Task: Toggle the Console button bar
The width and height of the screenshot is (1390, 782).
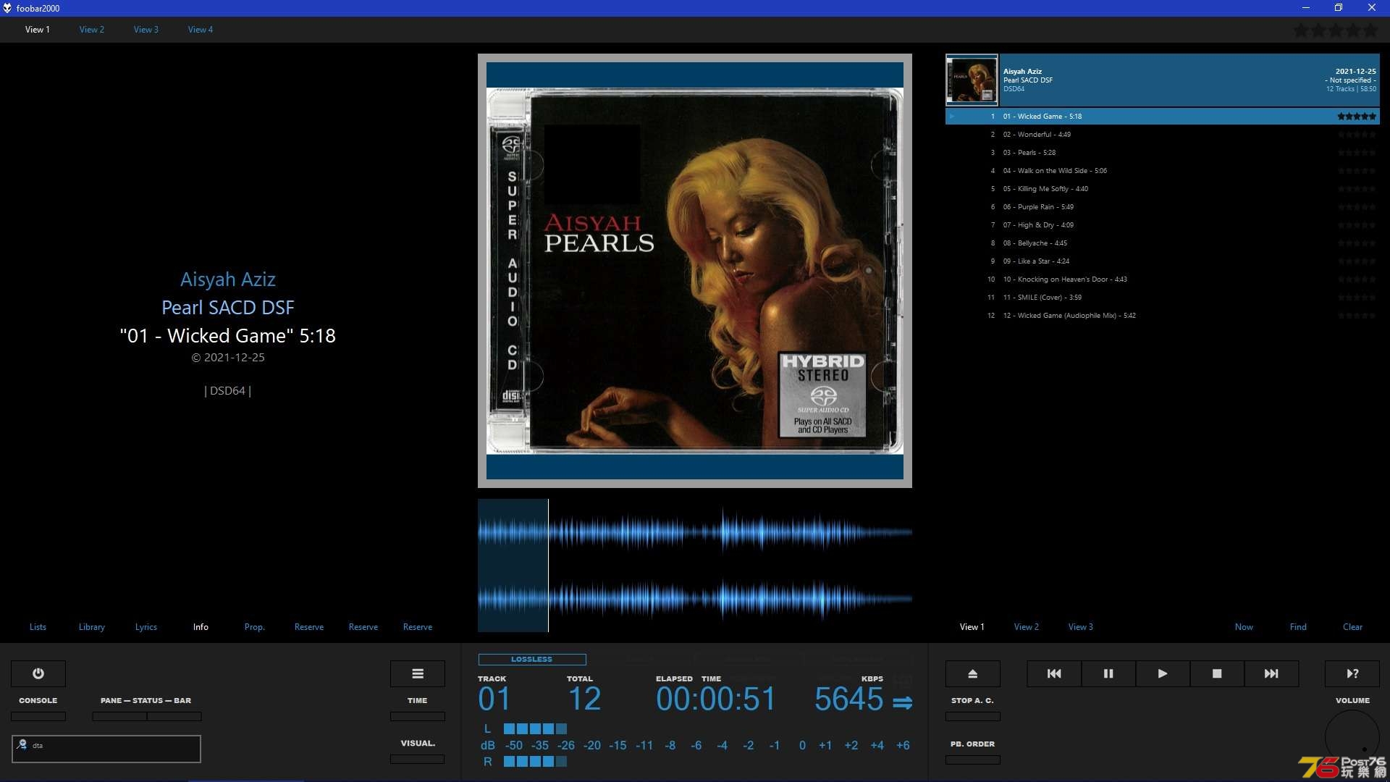Action: [x=38, y=716]
